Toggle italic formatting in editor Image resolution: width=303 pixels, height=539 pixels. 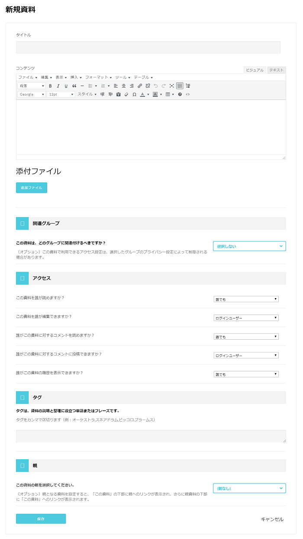pos(58,86)
